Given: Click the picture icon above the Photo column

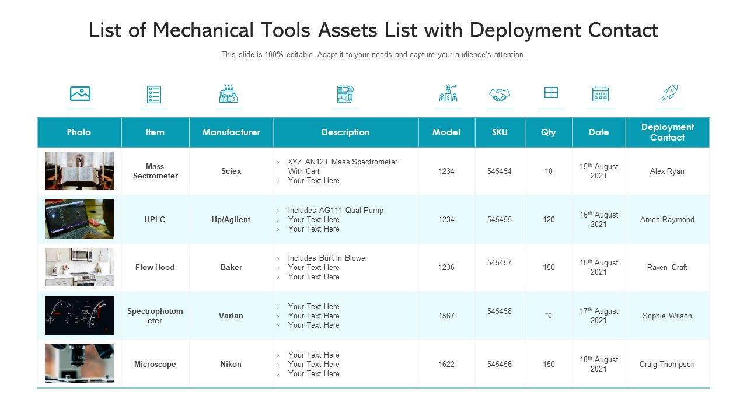Looking at the screenshot, I should coord(80,94).
